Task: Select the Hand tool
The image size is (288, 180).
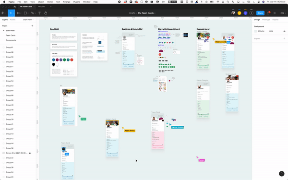Action: click(46, 13)
